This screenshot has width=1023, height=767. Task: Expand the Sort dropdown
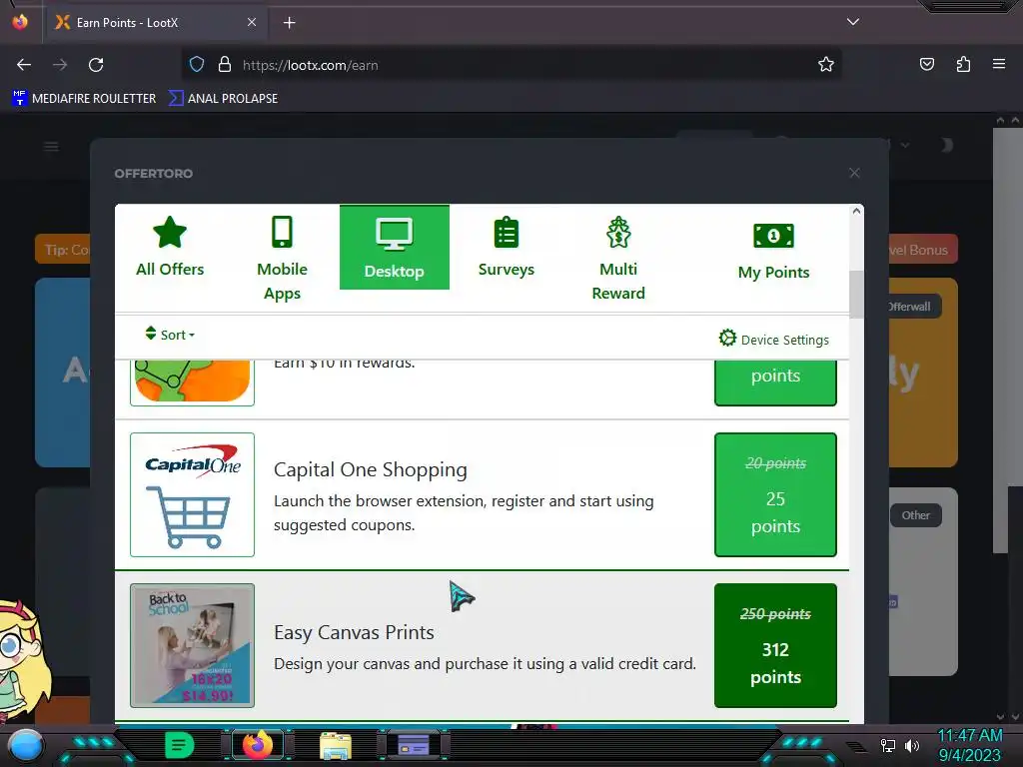tap(170, 334)
